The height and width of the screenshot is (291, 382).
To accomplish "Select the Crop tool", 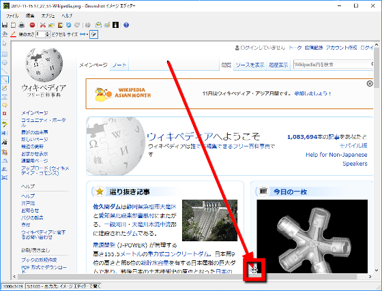I will coord(5,152).
